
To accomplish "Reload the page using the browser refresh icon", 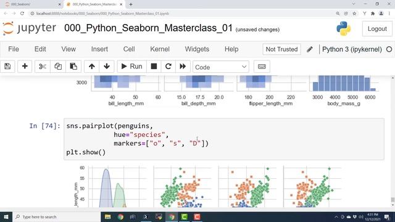I will [22, 14].
